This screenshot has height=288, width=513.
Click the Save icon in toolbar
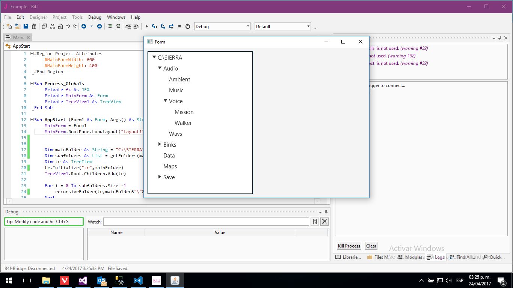[26, 26]
